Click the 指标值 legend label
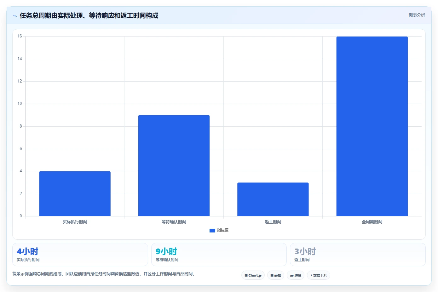This screenshot has height=292, width=438. 223,230
